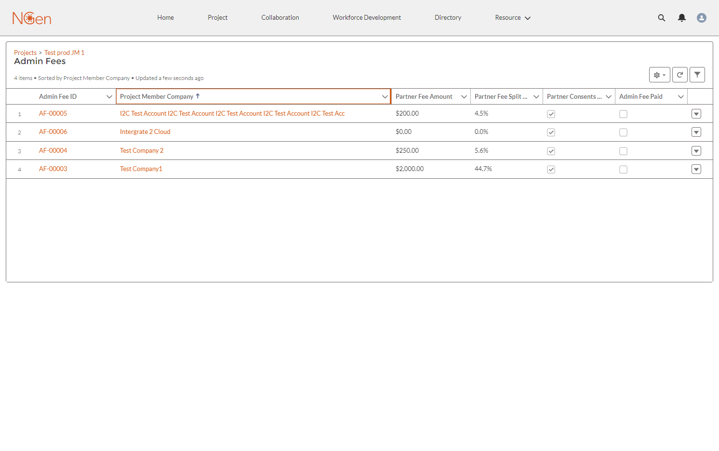Screen dimensions: 719x451
Task: Open Test Company1 link
Action: click(x=141, y=169)
